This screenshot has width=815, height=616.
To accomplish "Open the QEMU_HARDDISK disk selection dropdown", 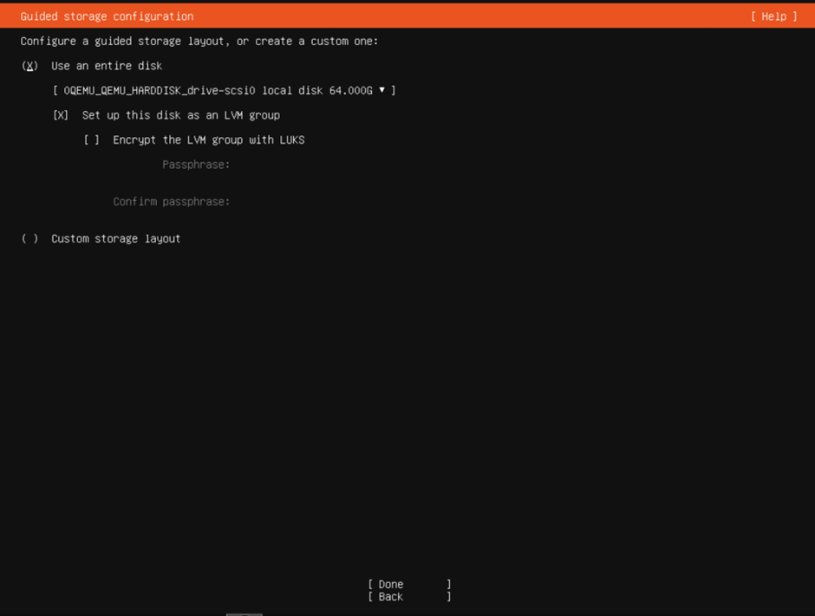I will coord(224,90).
